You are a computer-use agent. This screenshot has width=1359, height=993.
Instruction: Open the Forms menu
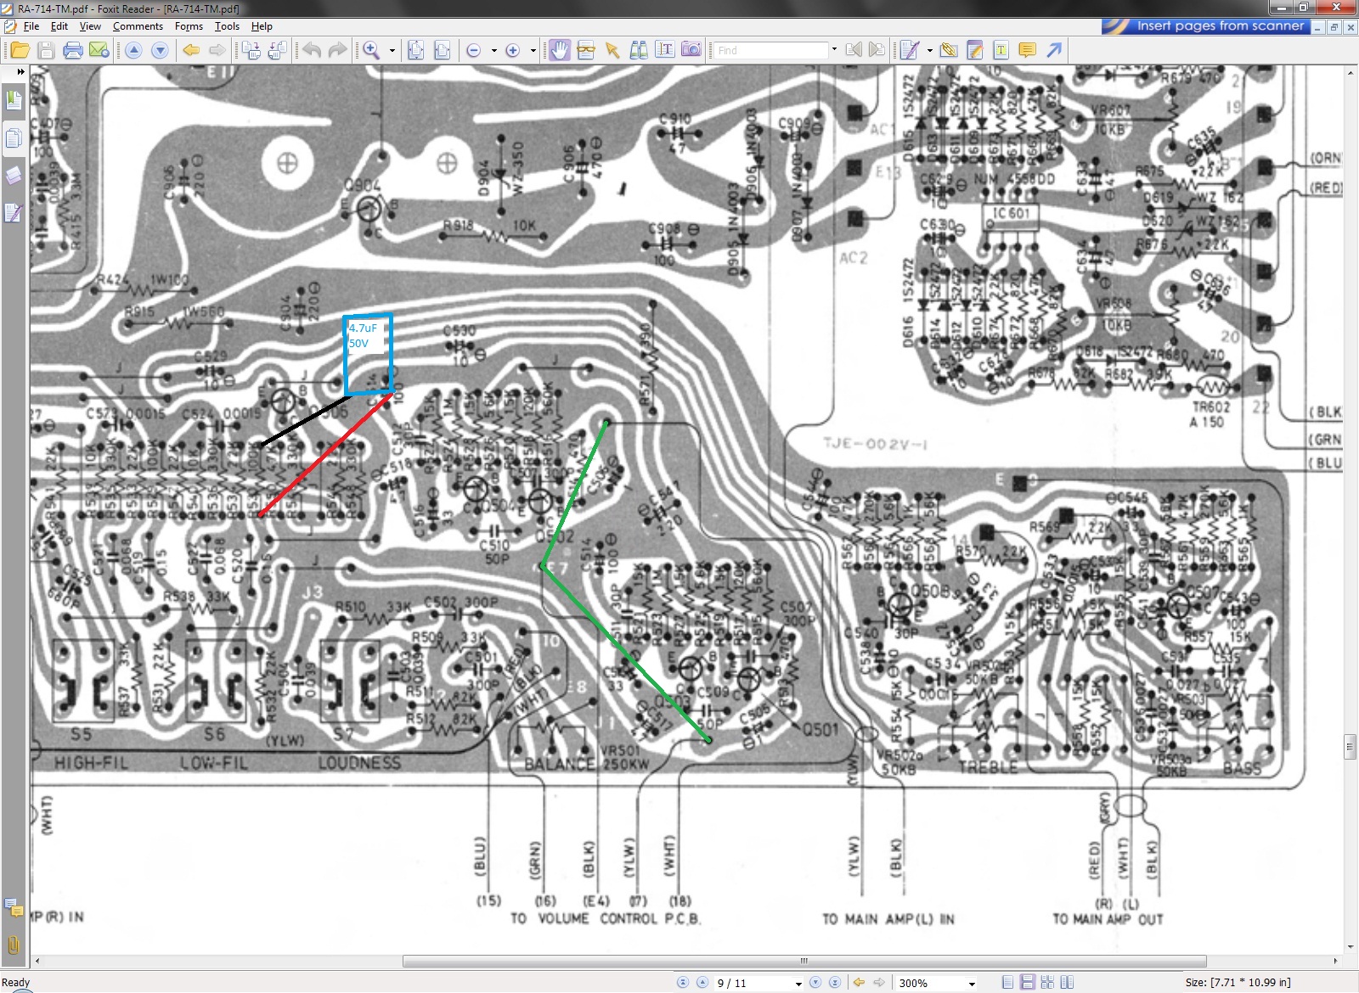189,26
